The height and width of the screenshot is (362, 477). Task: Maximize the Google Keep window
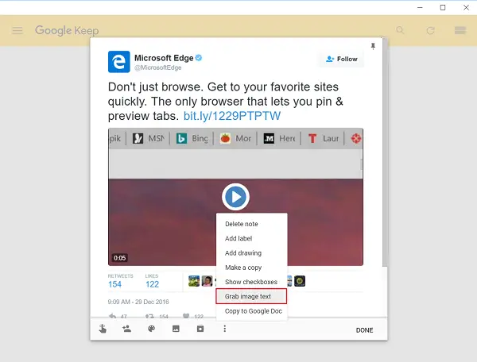point(443,8)
